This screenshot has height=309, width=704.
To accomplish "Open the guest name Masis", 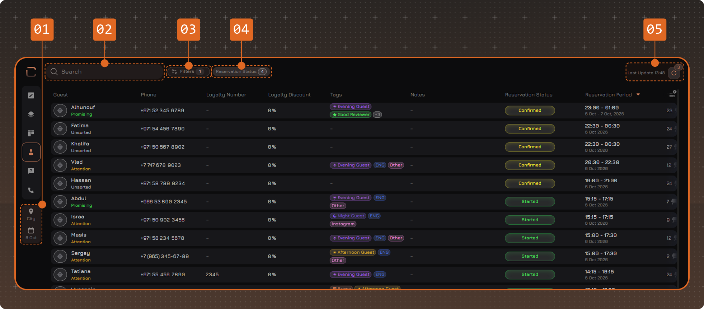I will pyautogui.click(x=79, y=235).
